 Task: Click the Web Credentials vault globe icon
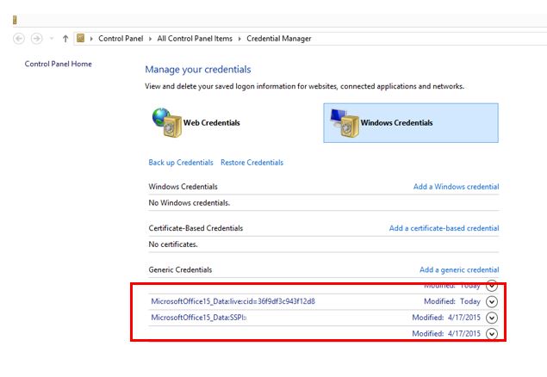pyautogui.click(x=167, y=122)
